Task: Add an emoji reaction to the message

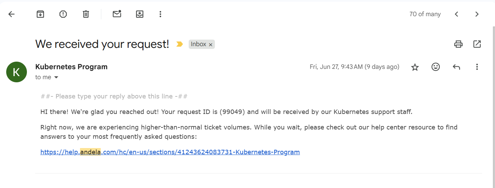Action: coord(436,67)
